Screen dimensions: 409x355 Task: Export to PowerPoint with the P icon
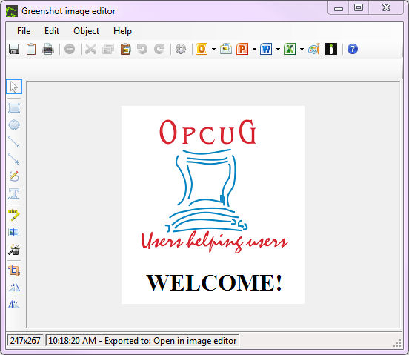[242, 49]
